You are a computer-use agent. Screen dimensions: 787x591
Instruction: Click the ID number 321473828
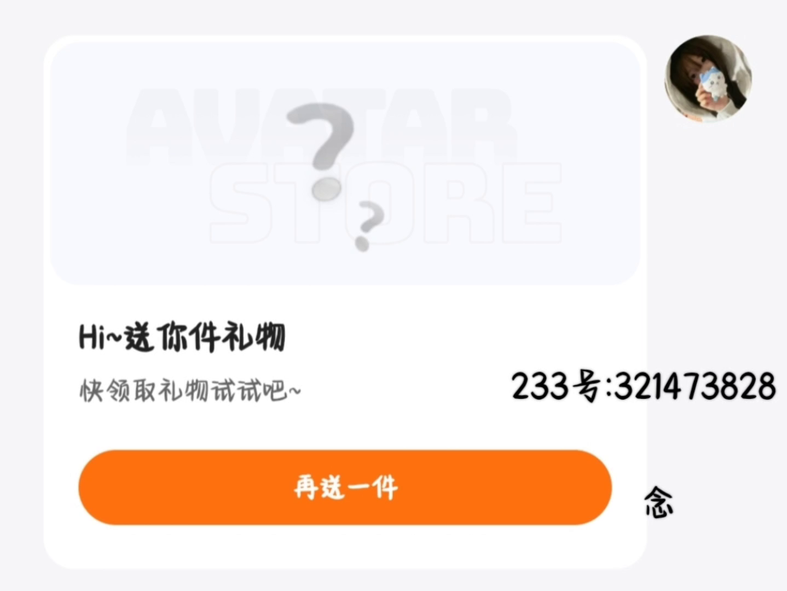click(695, 386)
